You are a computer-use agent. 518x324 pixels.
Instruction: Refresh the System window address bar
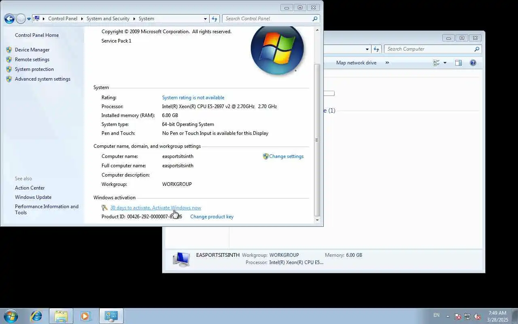click(214, 19)
